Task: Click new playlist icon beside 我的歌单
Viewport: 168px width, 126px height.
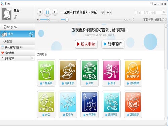Action: point(32,58)
